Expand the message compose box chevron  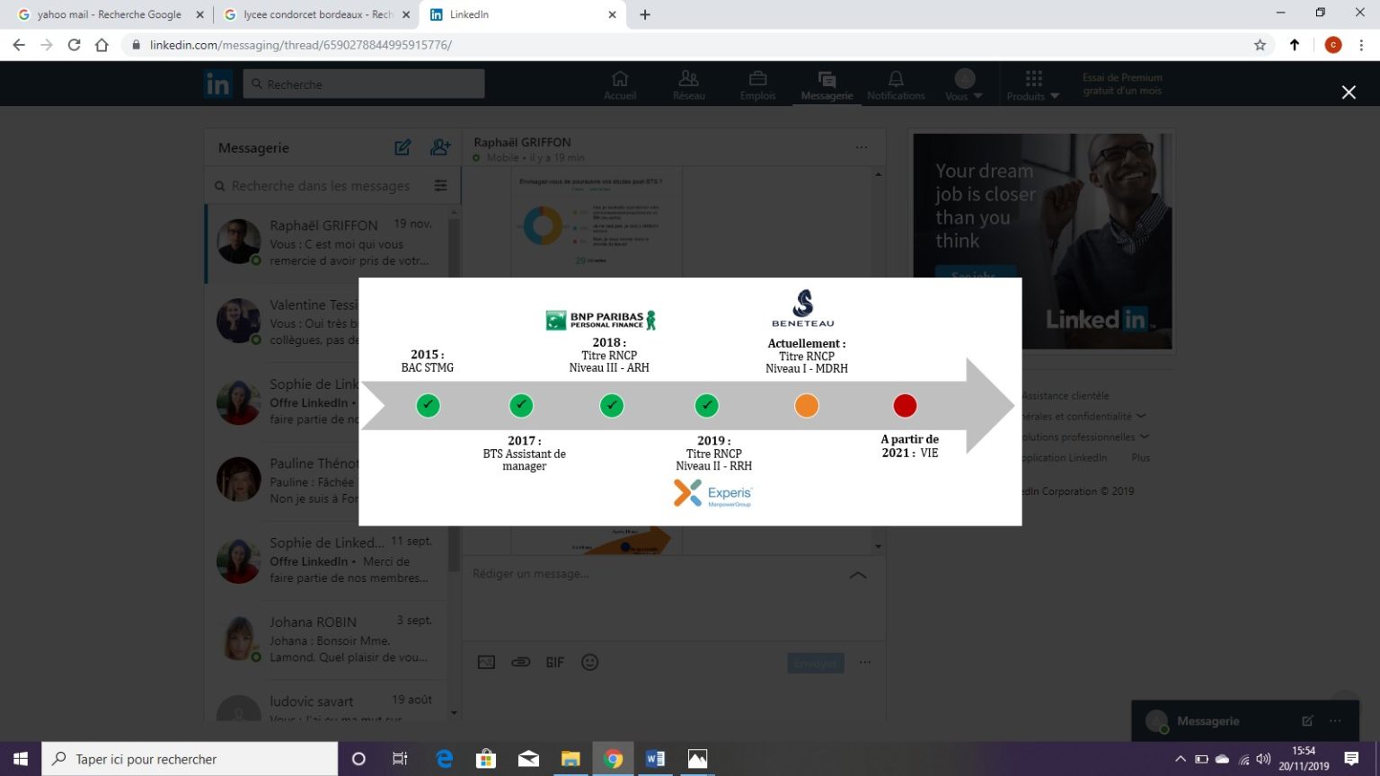click(x=858, y=575)
